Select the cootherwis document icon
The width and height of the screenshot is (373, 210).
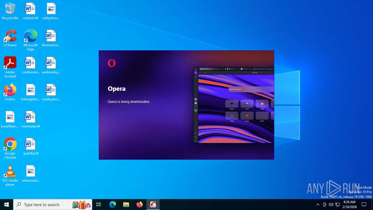tap(30, 65)
